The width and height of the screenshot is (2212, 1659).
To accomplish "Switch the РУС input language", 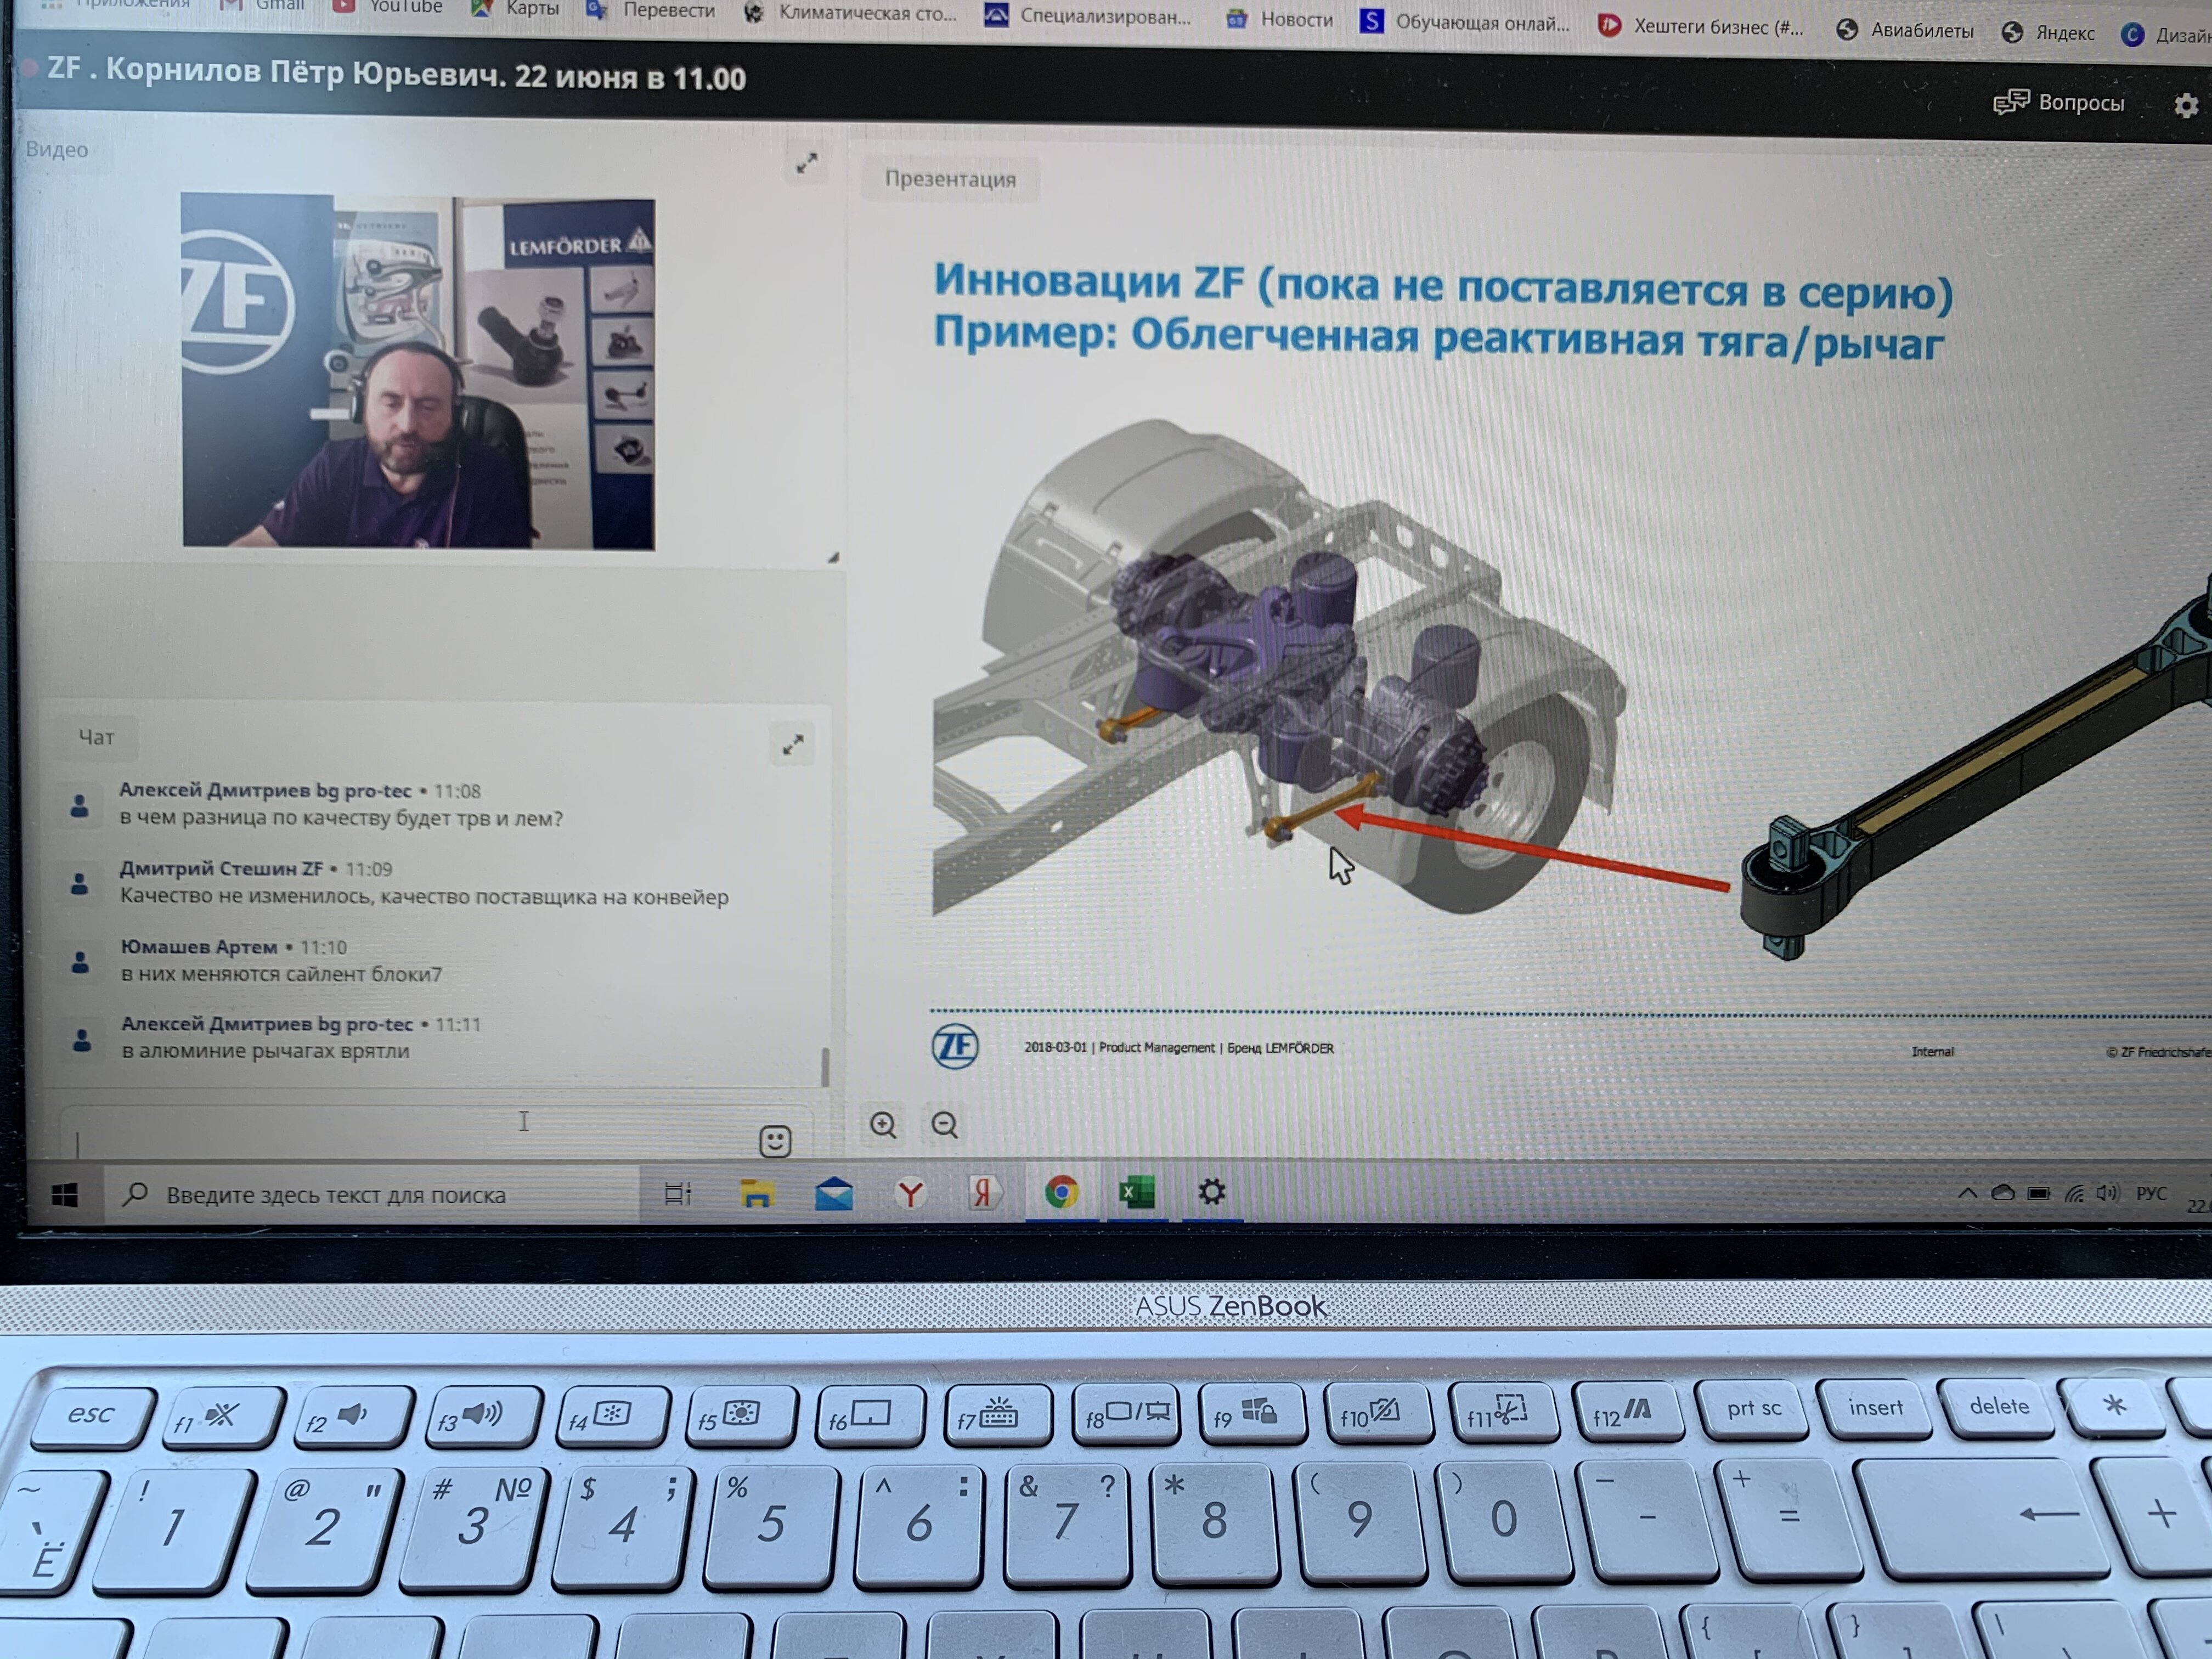I will coord(2152,1194).
